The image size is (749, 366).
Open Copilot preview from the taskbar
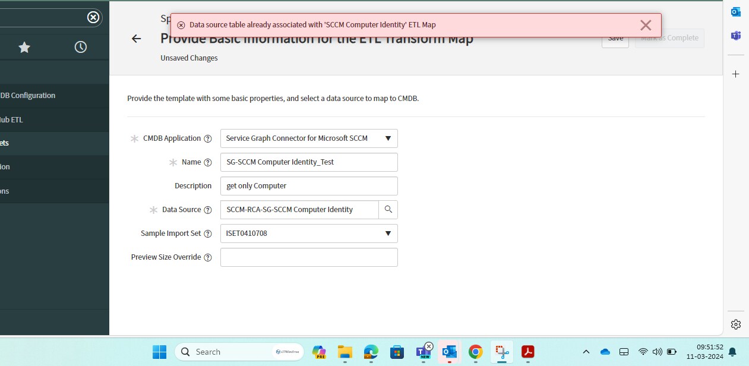tap(319, 352)
